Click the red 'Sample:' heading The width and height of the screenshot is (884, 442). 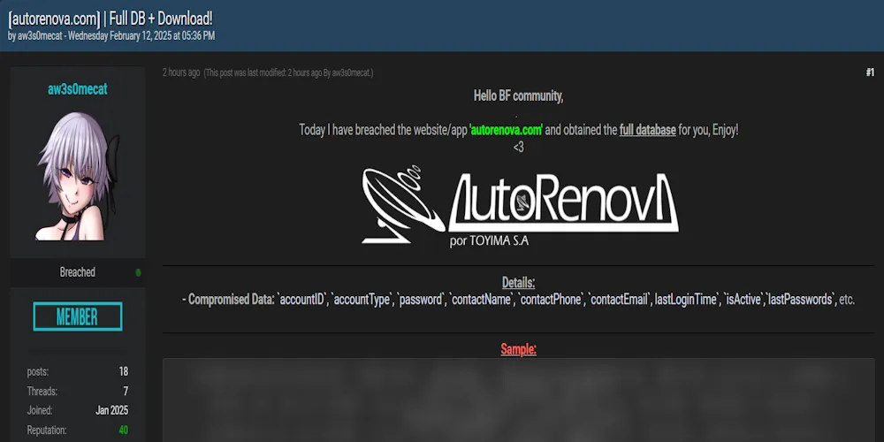[518, 349]
